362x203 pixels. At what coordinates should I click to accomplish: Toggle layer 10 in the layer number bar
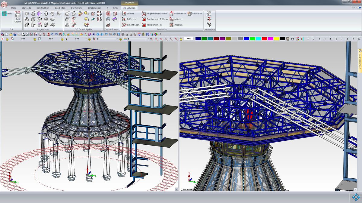point(359,39)
